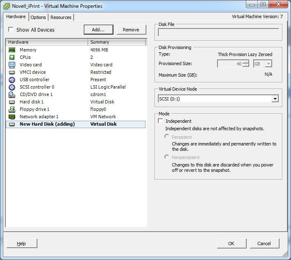Click the Thick Provision Lazy Zeroed text
The height and width of the screenshot is (260, 291).
pyautogui.click(x=245, y=54)
